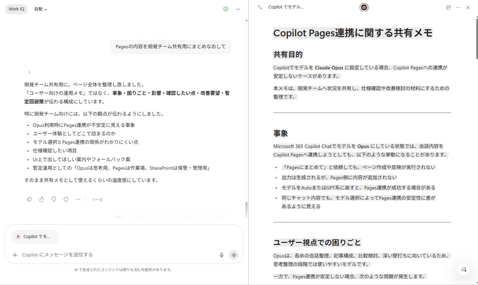
Task: Click the Work IQ button
Action: [16, 9]
